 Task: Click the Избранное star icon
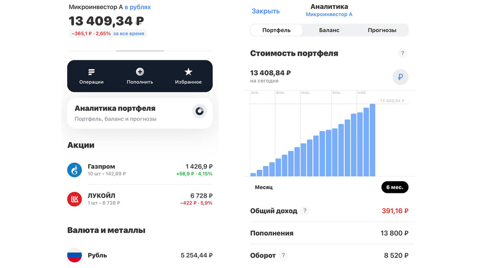pos(188,72)
